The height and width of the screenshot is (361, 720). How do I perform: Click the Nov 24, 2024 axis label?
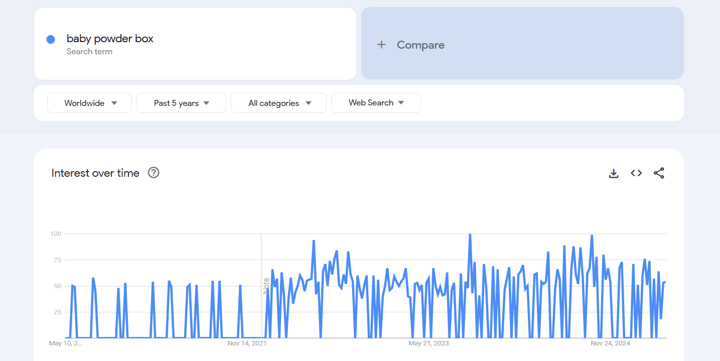(610, 343)
